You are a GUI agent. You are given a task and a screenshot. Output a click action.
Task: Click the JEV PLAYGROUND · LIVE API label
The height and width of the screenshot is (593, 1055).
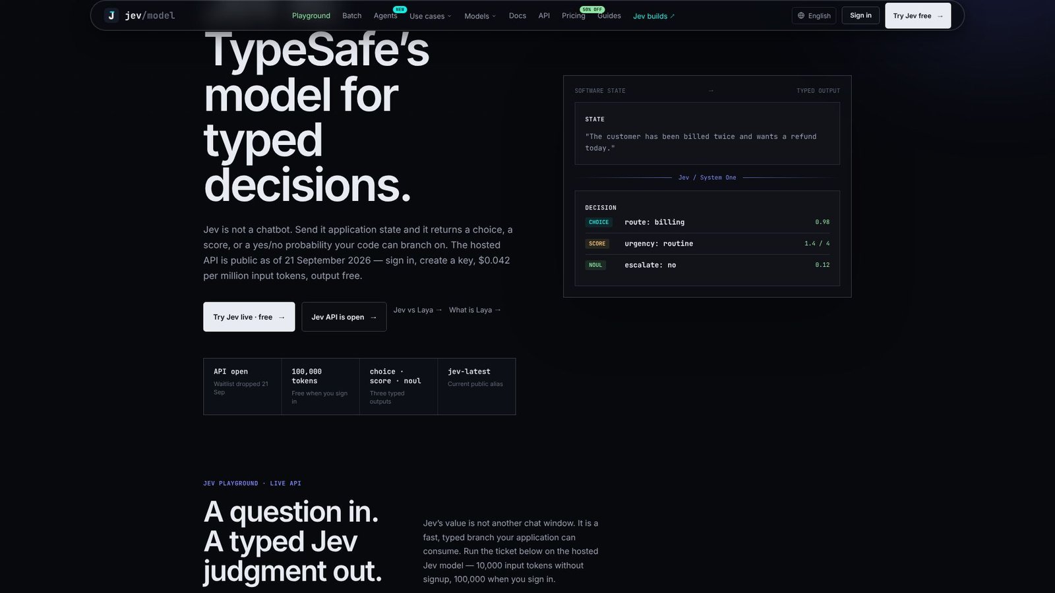point(252,484)
